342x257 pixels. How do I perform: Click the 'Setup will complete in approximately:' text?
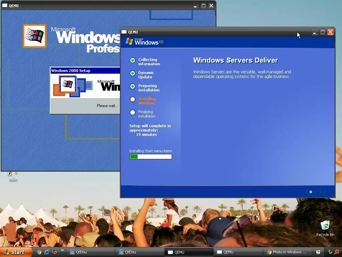pyautogui.click(x=150, y=128)
